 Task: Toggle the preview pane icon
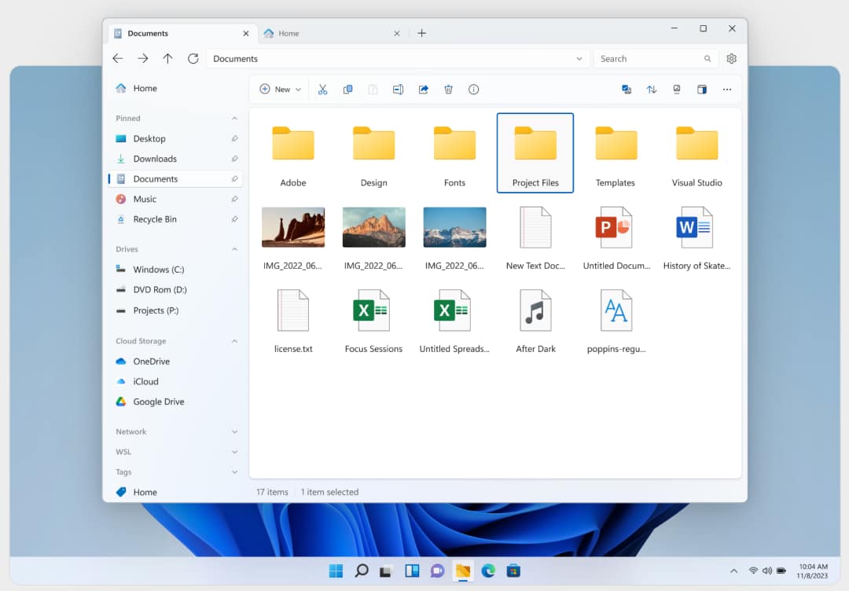tap(701, 90)
